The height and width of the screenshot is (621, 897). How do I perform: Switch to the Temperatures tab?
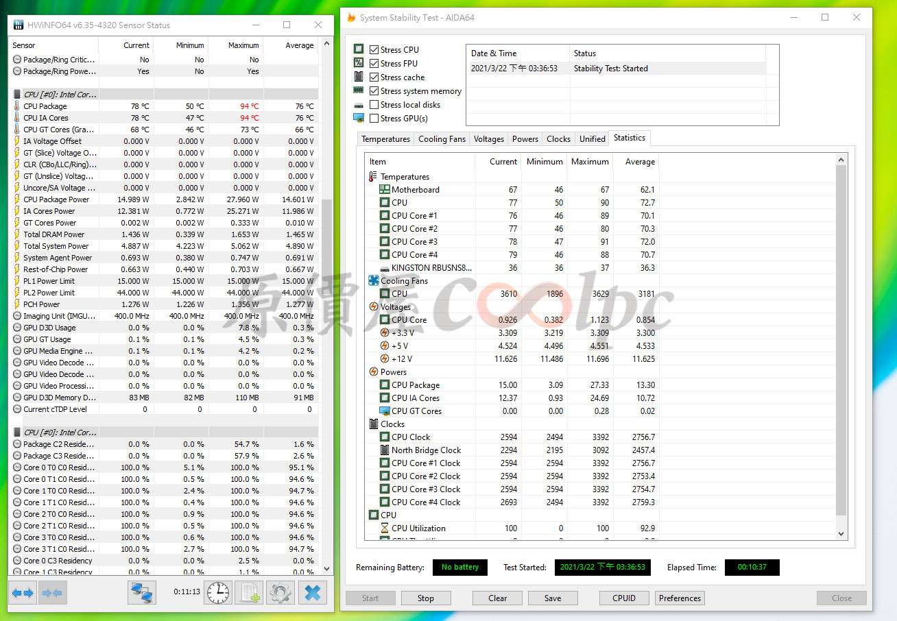point(385,139)
